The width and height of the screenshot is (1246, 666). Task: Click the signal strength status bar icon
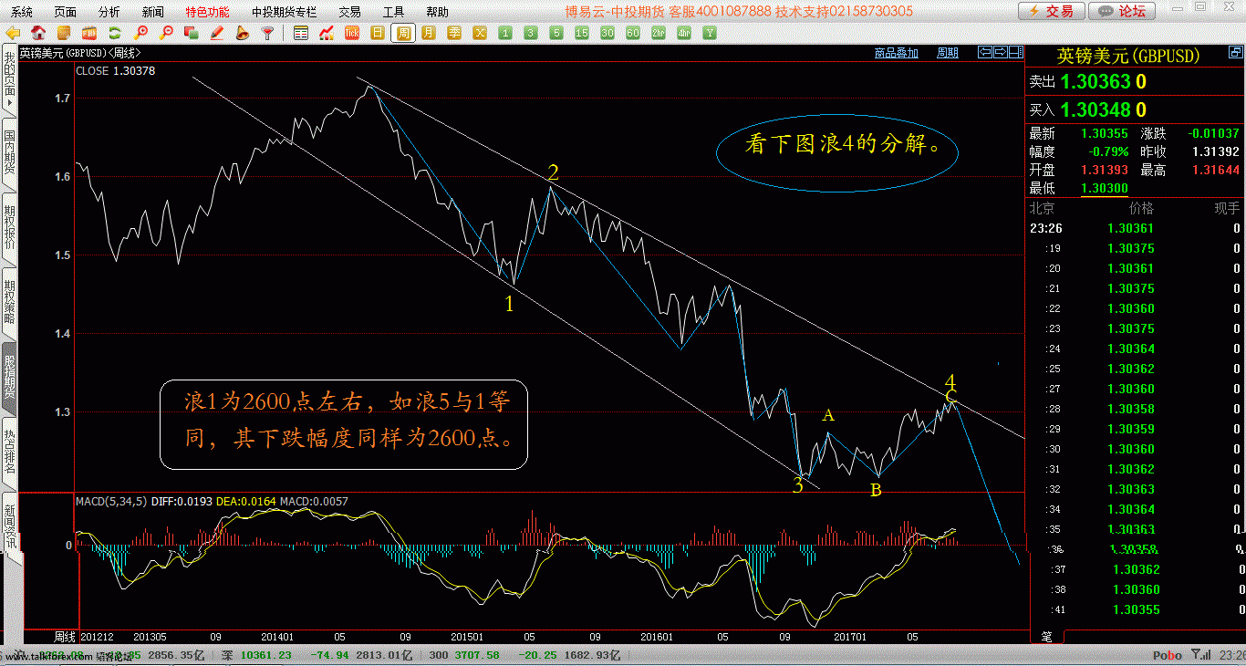pos(1203,655)
